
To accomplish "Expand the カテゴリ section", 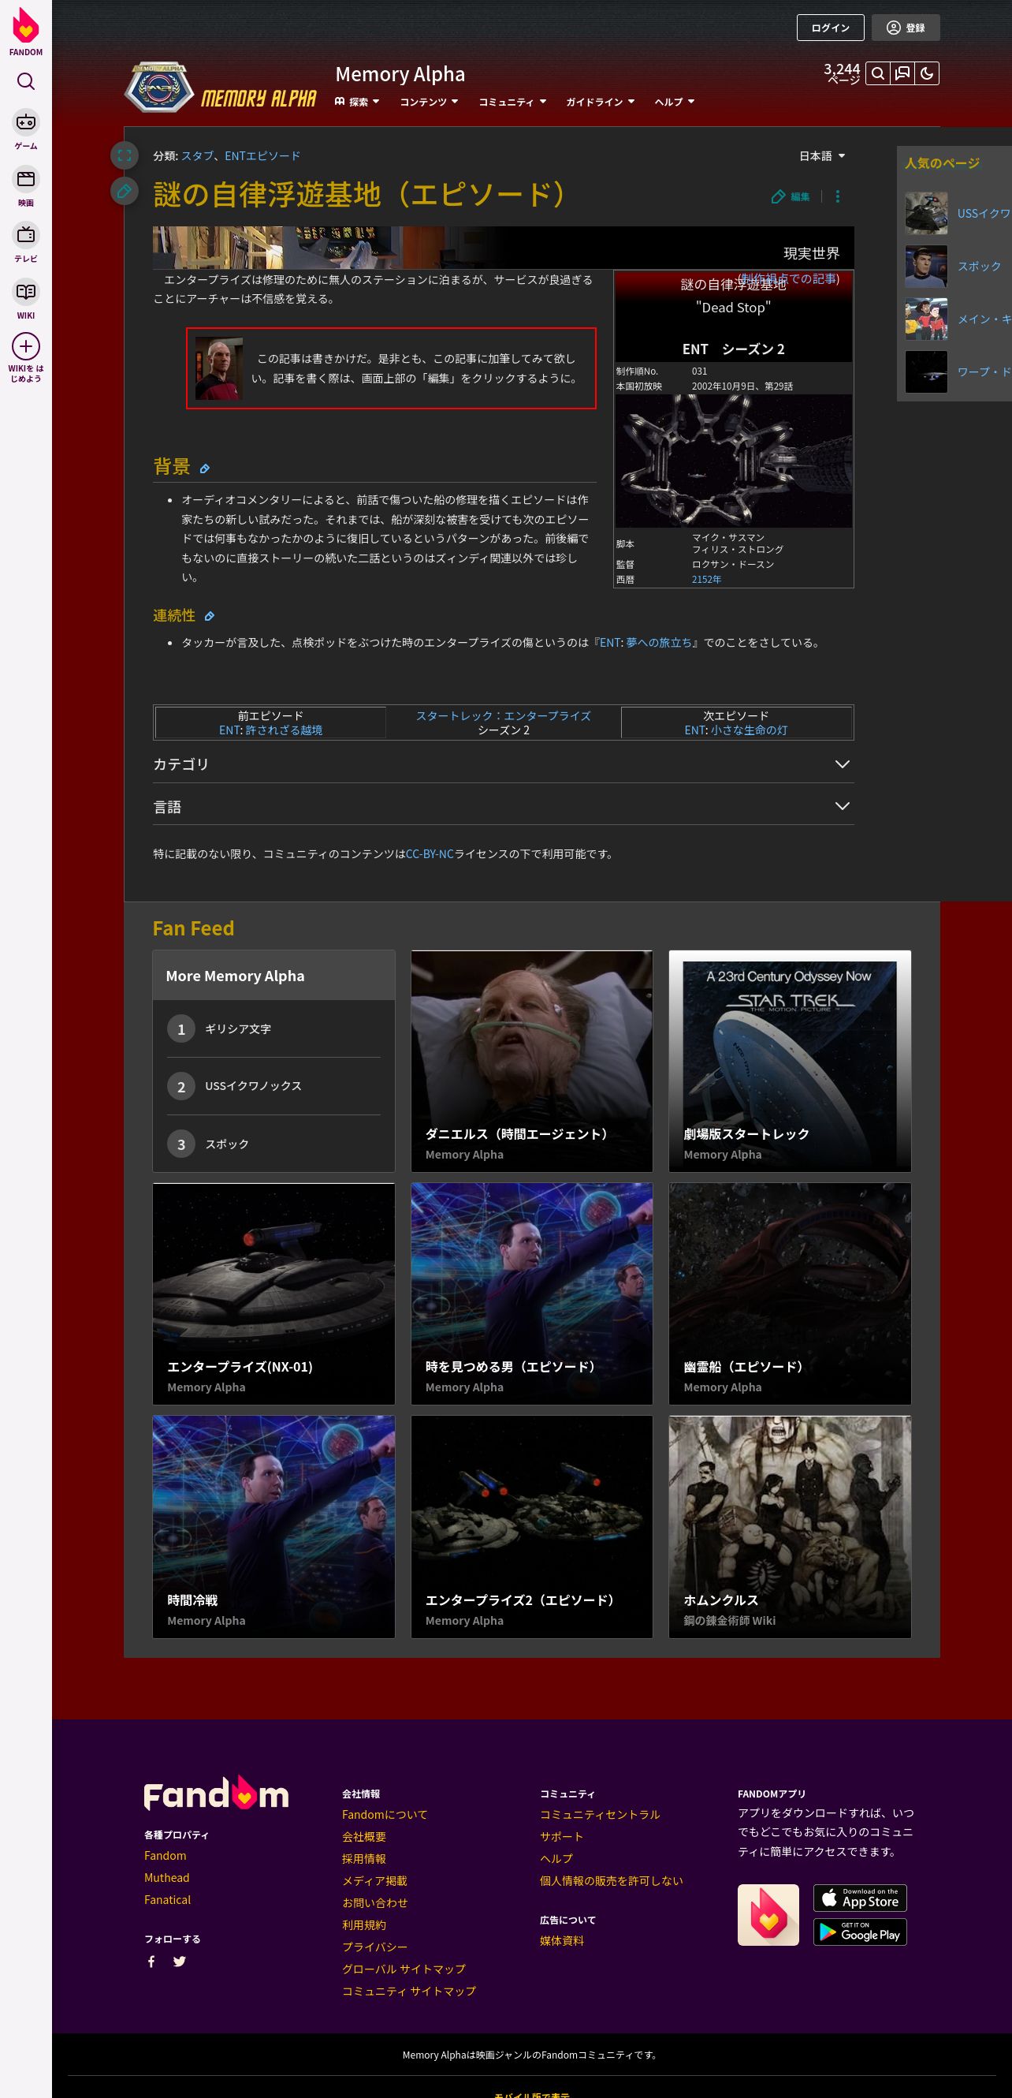I will click(x=503, y=764).
